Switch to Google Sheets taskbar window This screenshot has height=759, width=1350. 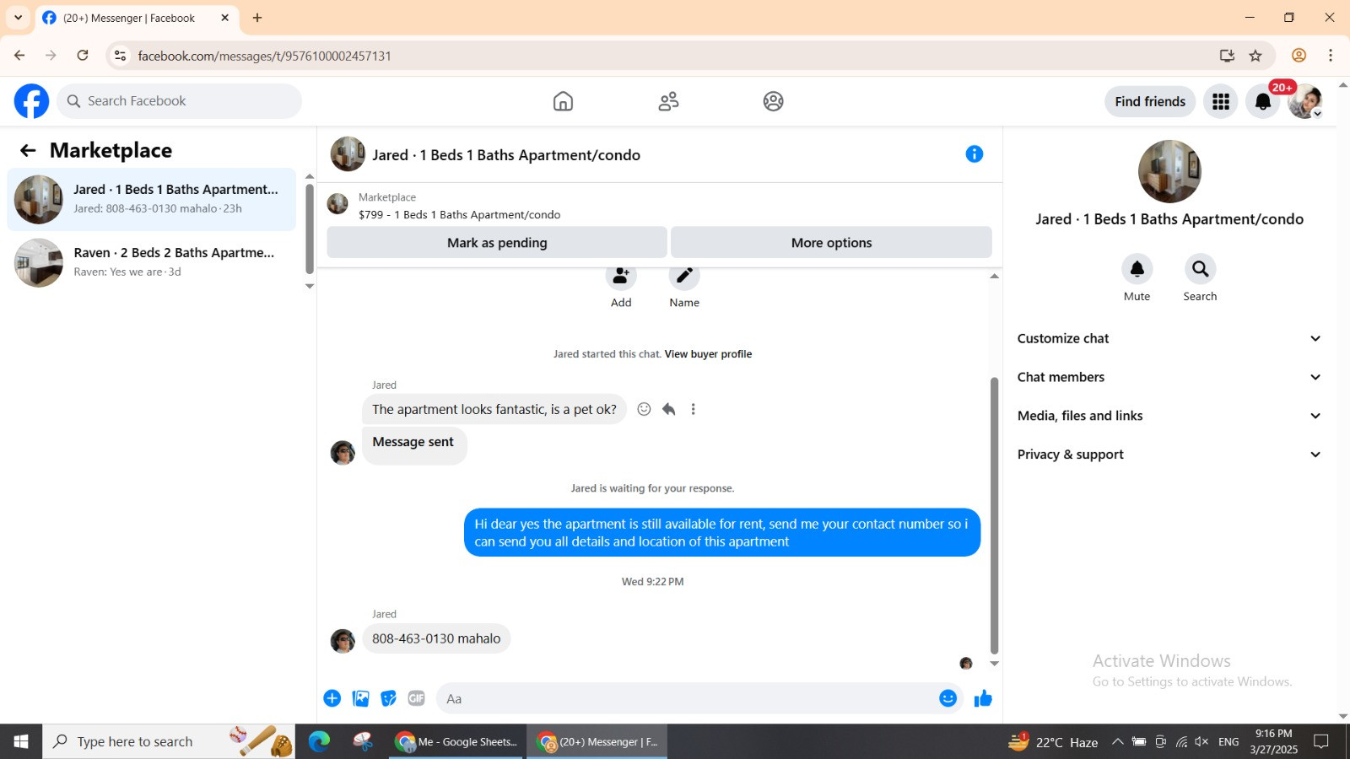click(456, 741)
